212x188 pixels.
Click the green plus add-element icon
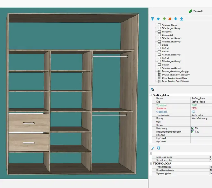point(164,19)
